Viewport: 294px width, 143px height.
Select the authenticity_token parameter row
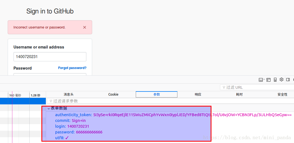tap(173, 115)
